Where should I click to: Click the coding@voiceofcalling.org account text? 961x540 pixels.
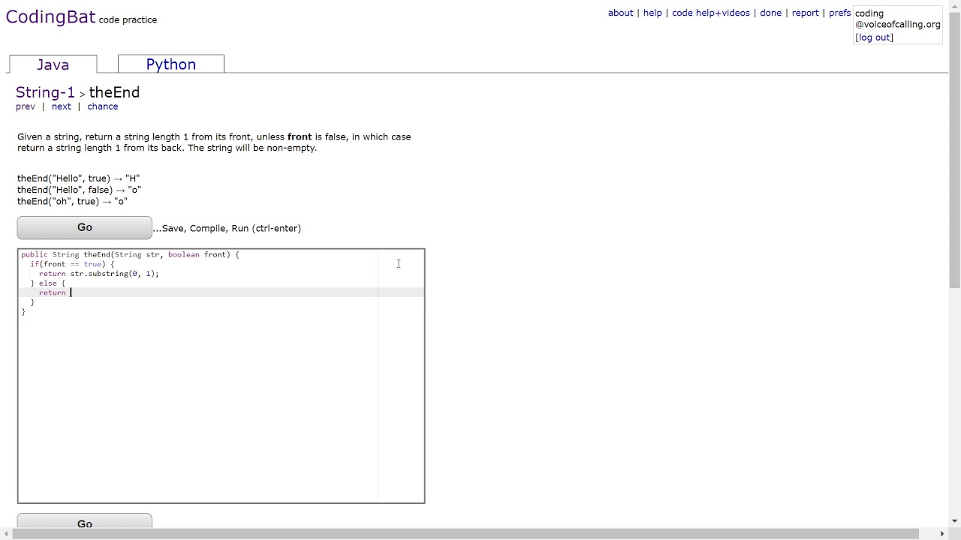(x=898, y=19)
